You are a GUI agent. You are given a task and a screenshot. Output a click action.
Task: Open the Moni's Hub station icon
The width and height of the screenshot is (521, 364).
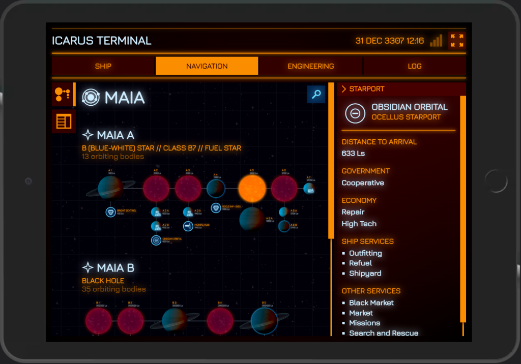188,226
